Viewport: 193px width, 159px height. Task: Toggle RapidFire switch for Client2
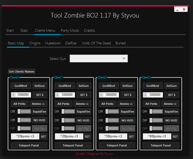tap(112, 112)
